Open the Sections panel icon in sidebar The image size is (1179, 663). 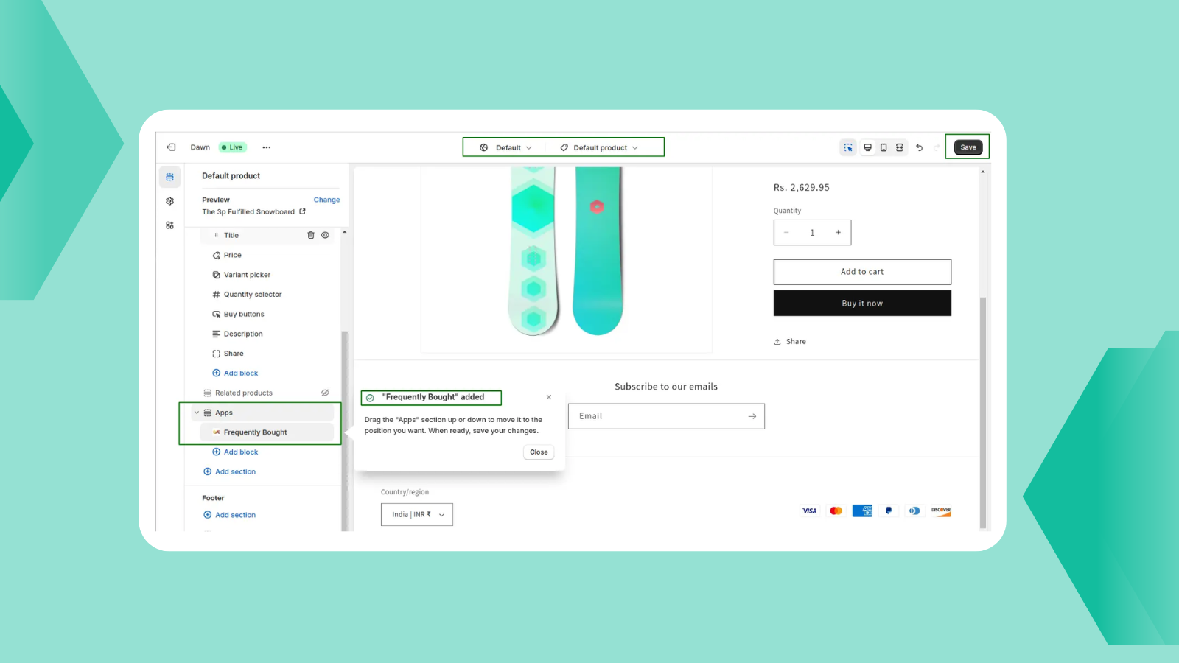point(169,177)
